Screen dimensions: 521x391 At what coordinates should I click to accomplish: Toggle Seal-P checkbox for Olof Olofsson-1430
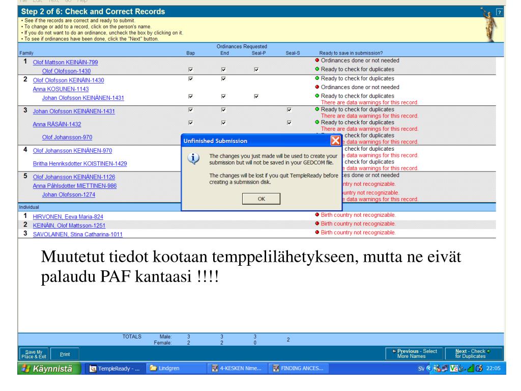[x=256, y=69]
